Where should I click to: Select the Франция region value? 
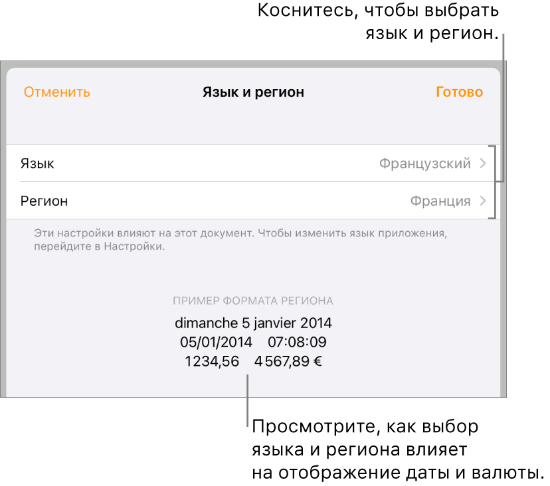tap(440, 201)
